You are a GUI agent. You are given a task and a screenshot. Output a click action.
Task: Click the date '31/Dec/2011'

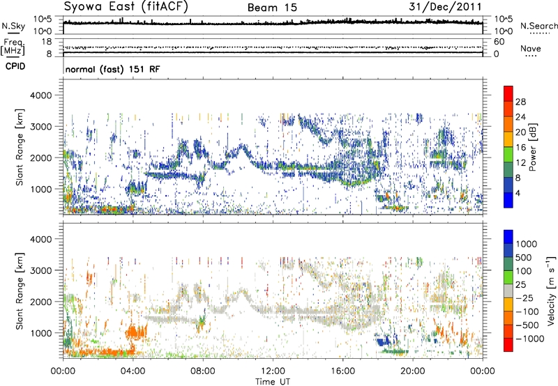[x=445, y=7]
